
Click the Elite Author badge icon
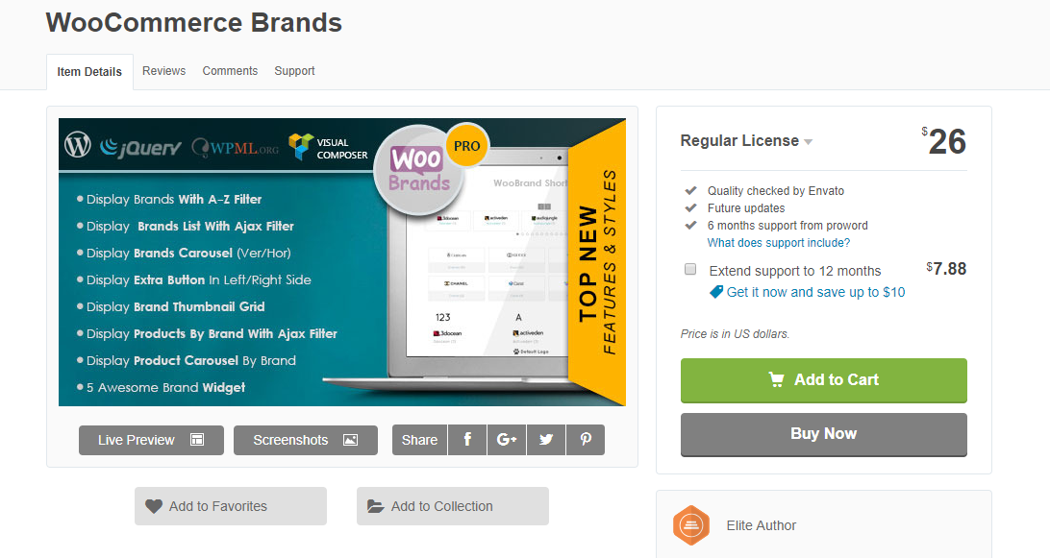coord(691,525)
